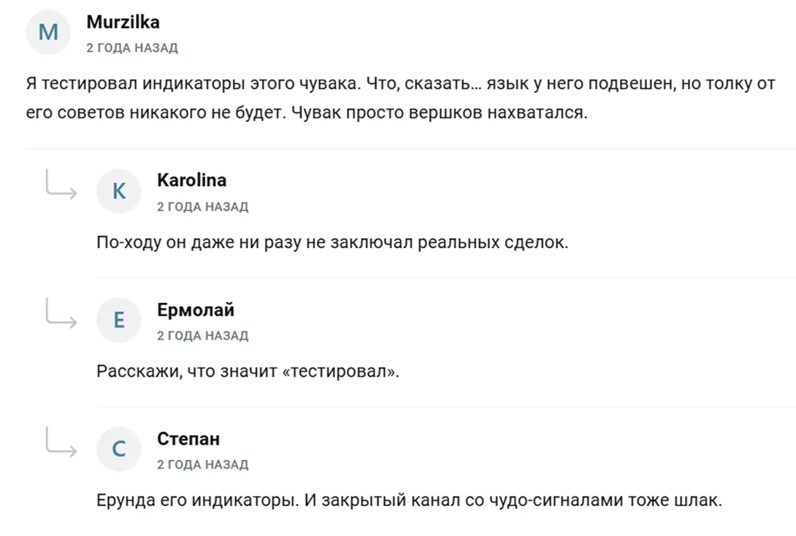This screenshot has height=536, width=796.
Task: Click Murzilka's '2 года назад' timestamp
Action: 132,47
